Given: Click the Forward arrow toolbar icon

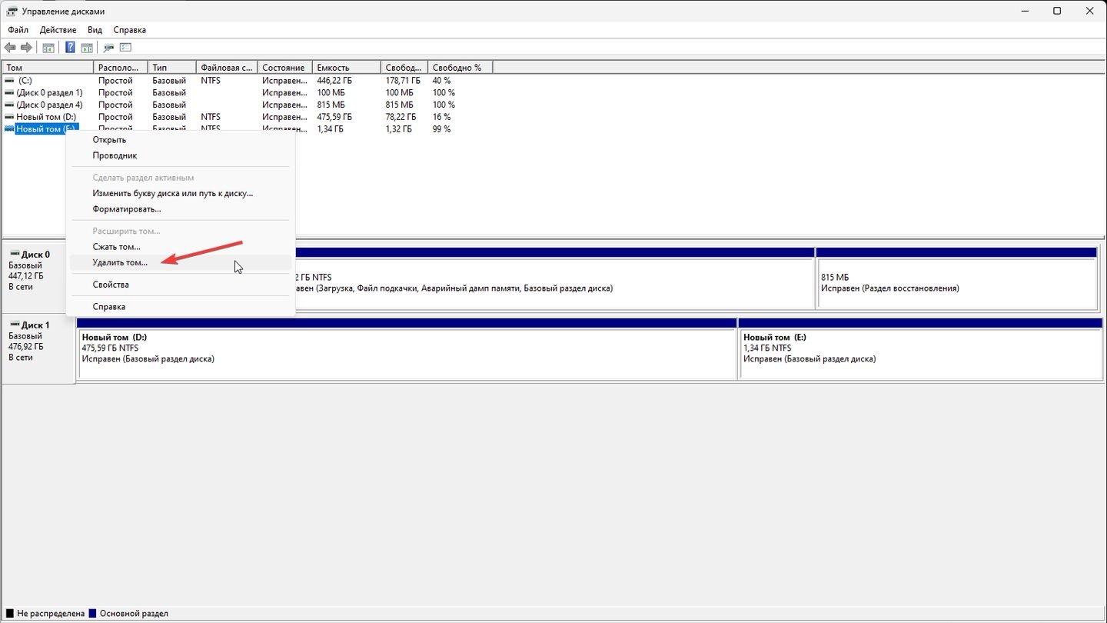Looking at the screenshot, I should pyautogui.click(x=26, y=48).
